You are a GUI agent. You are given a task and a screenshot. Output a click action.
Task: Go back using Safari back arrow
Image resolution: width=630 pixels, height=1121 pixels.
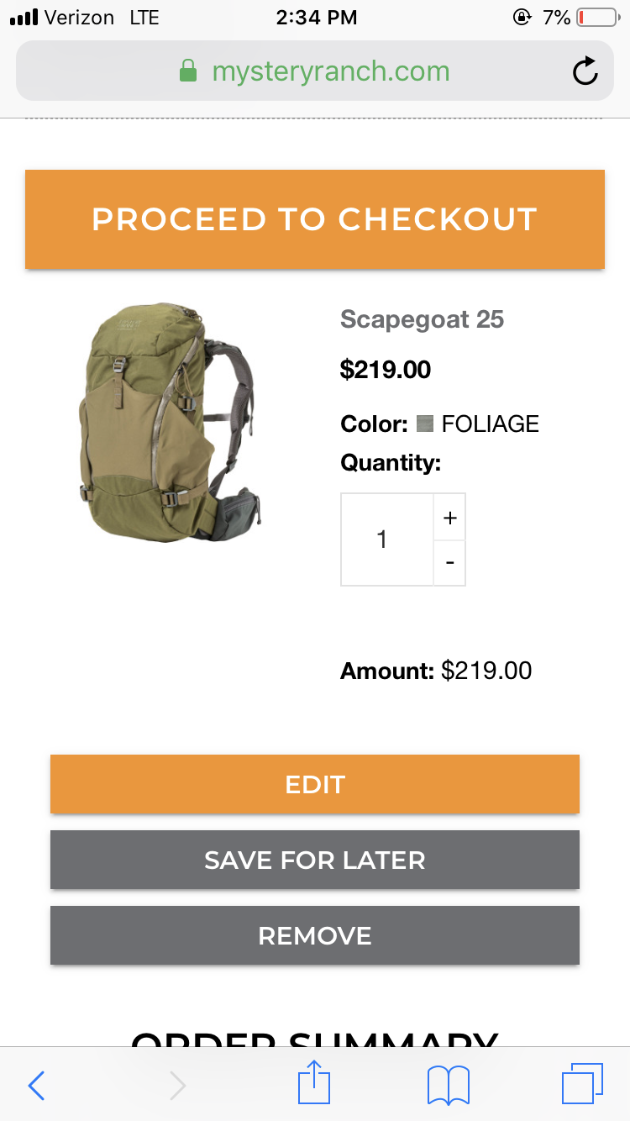[x=36, y=1086]
